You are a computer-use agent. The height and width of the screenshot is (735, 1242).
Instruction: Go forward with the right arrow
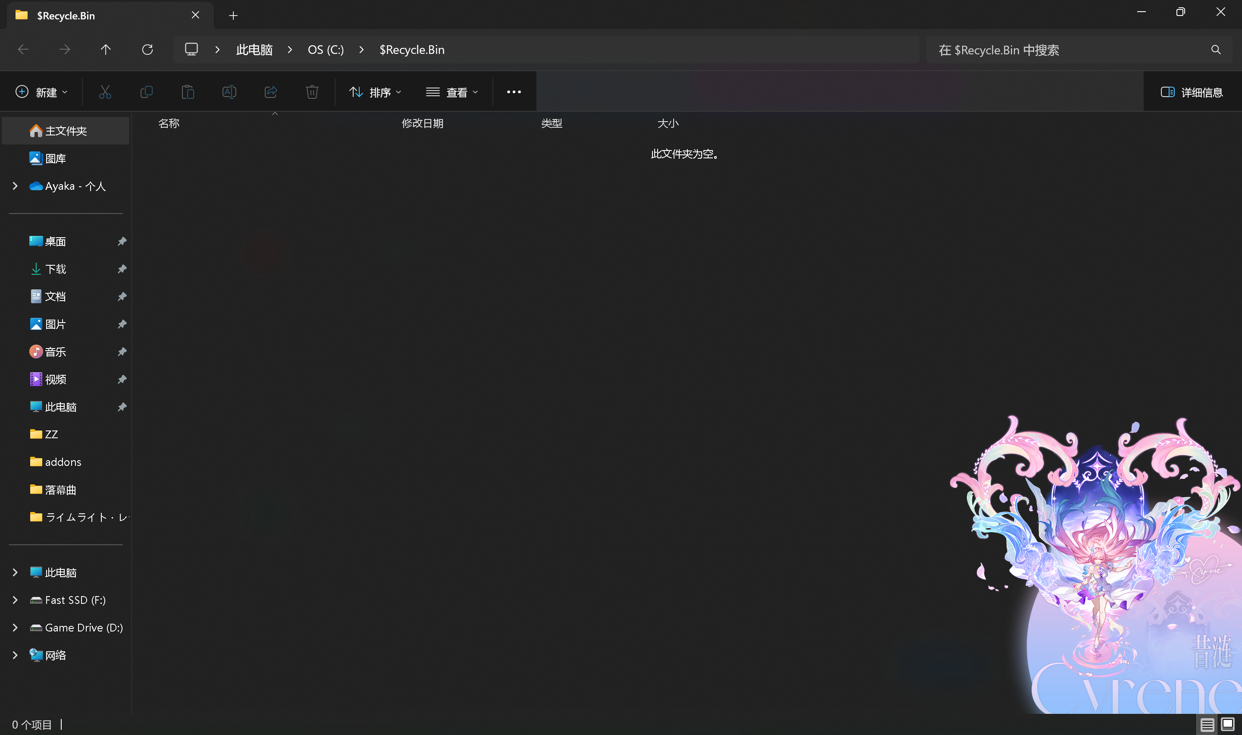64,50
